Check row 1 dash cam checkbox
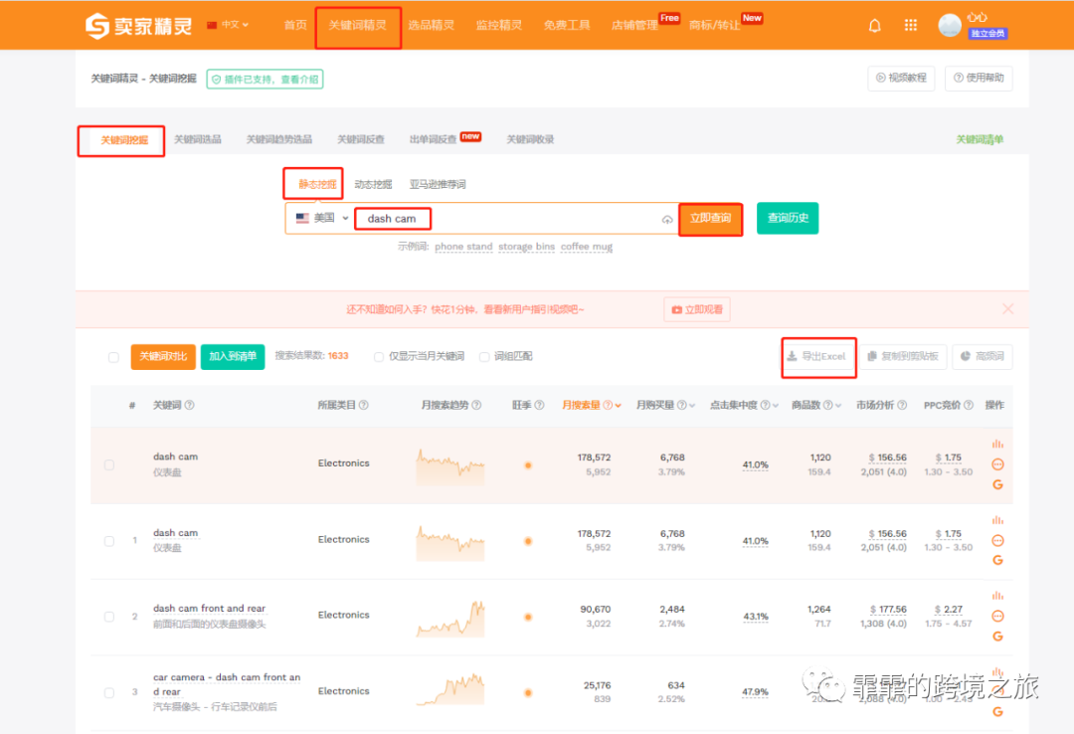Image resolution: width=1074 pixels, height=734 pixels. pyautogui.click(x=109, y=541)
